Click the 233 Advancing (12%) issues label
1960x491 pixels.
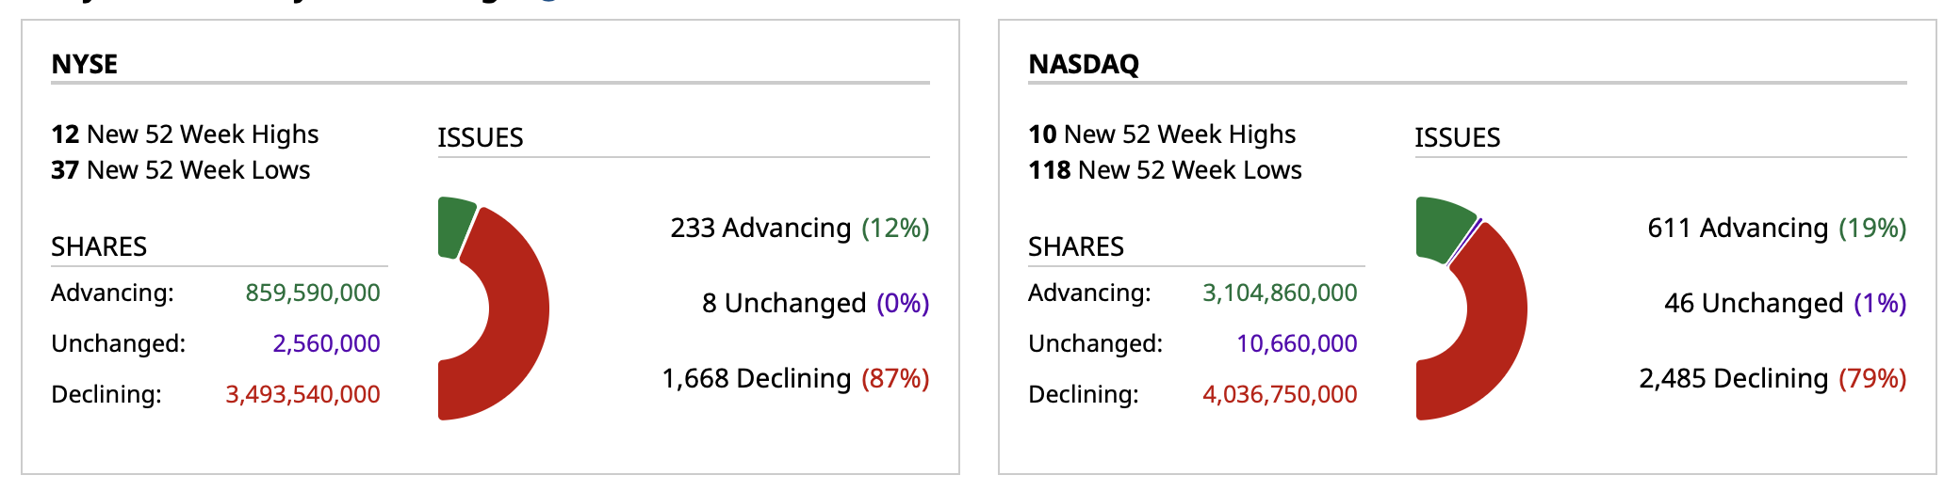[799, 228]
